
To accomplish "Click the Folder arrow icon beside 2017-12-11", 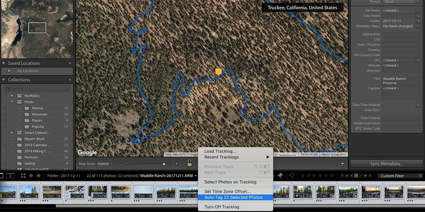I will pos(418,21).
